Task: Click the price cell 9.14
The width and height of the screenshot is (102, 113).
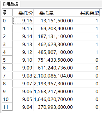Action: 23,36
